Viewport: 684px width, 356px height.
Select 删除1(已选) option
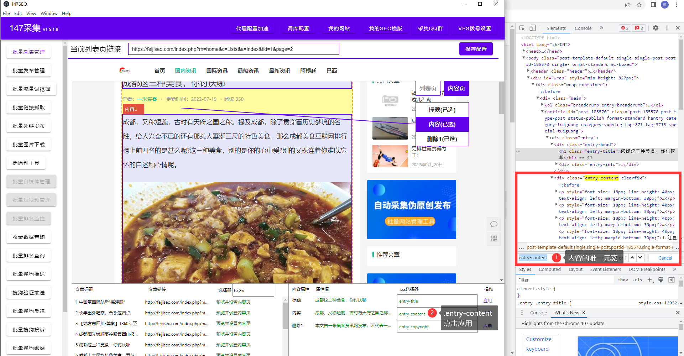[x=442, y=139]
